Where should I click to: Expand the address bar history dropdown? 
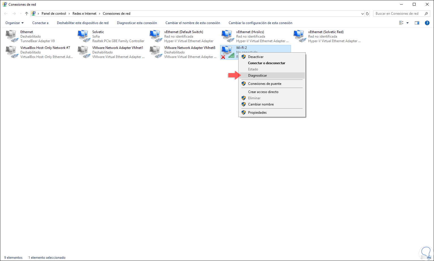(363, 14)
